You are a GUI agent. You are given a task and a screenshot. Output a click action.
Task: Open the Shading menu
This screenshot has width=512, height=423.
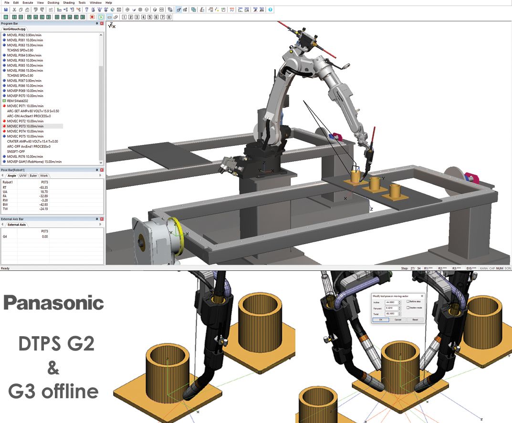click(69, 3)
